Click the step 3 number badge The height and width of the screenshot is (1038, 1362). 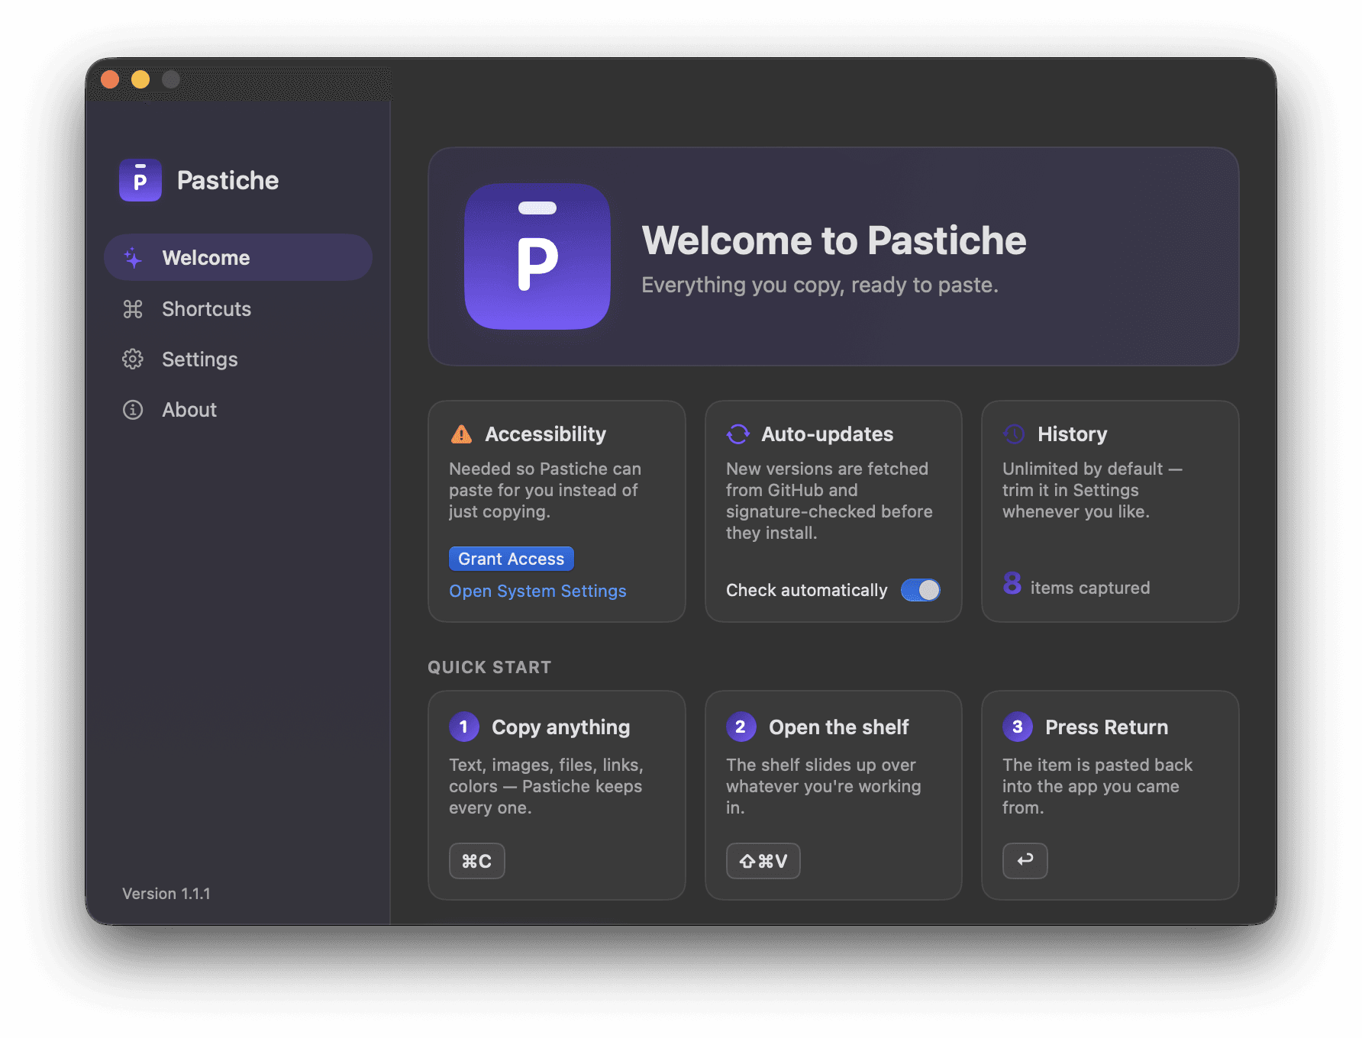click(x=1018, y=727)
